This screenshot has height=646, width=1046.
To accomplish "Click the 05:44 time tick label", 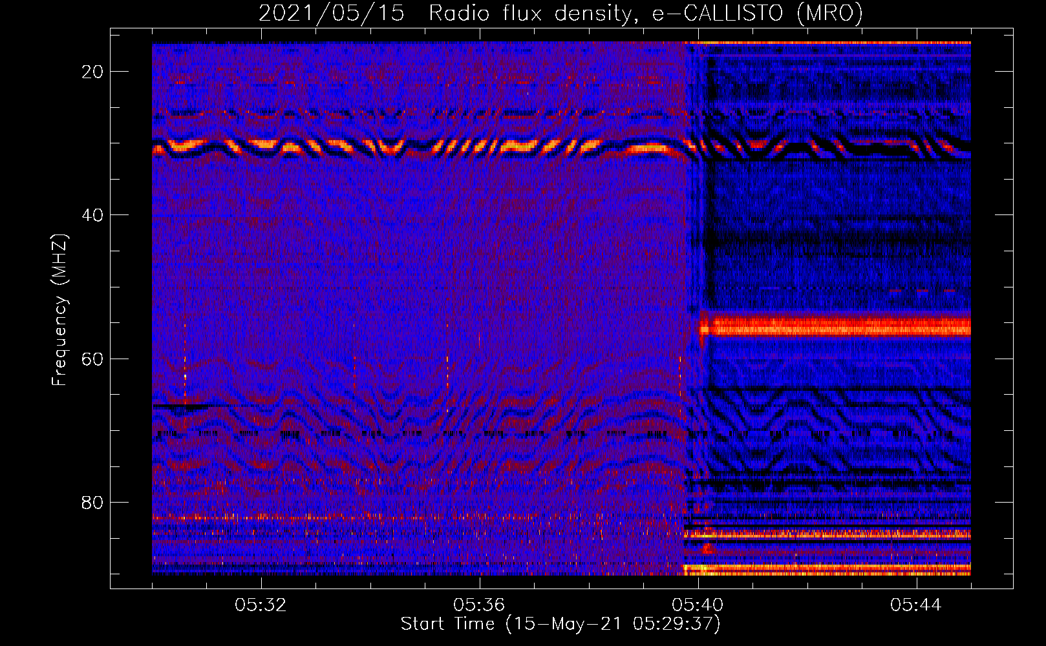I will point(916,605).
